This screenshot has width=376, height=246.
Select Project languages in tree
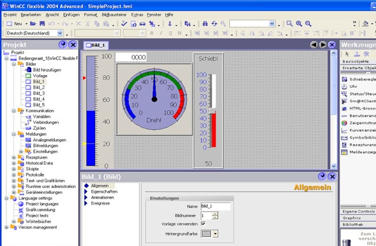(x=42, y=204)
